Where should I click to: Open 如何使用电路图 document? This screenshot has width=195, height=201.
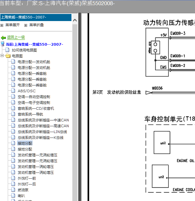coord(24,50)
